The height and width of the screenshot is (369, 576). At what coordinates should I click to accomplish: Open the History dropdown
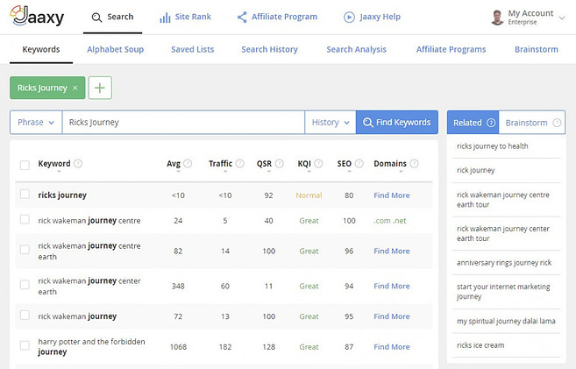click(x=331, y=122)
